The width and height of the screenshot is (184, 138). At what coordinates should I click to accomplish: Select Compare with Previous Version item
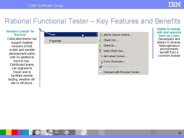(x=123, y=72)
